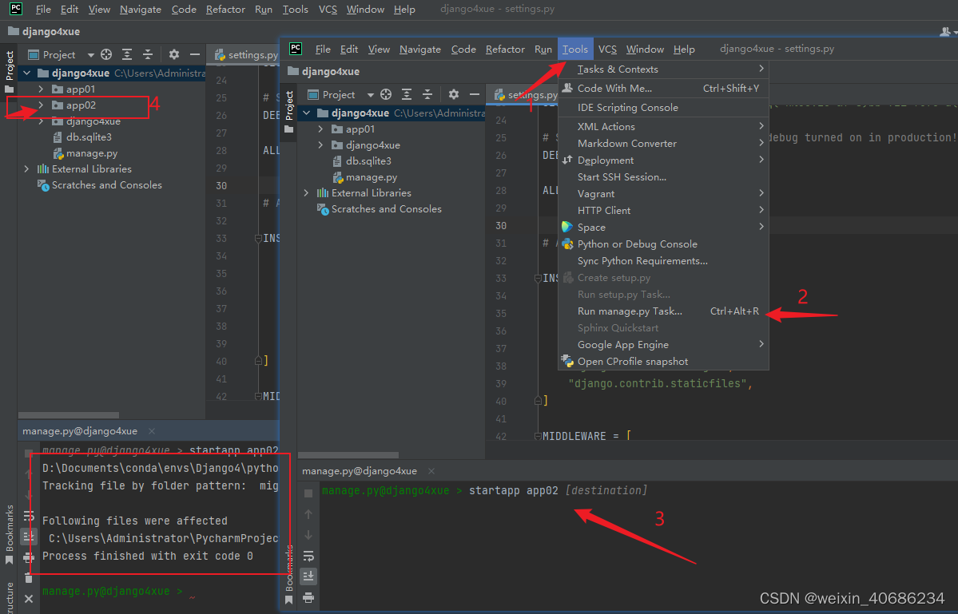
Task: Close manage.py@django4xue tab in front window
Action: (431, 471)
